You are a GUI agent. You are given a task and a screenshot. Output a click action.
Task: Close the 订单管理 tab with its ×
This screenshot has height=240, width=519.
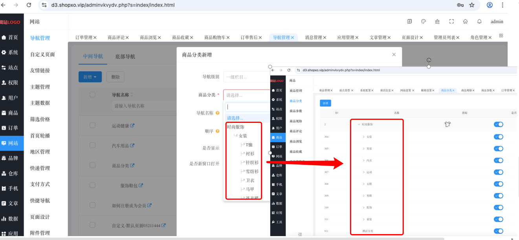(x=95, y=38)
